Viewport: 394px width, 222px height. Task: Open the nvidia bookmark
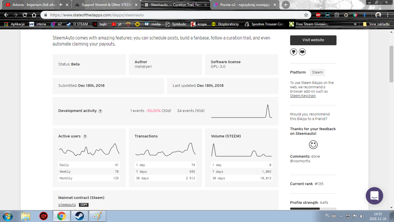click(153, 24)
